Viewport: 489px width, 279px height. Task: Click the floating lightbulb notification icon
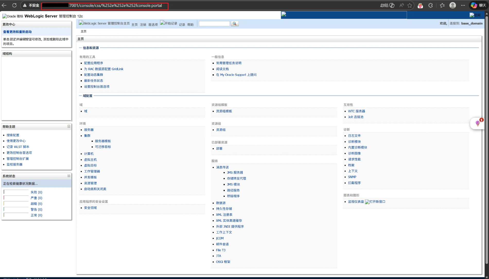478,124
